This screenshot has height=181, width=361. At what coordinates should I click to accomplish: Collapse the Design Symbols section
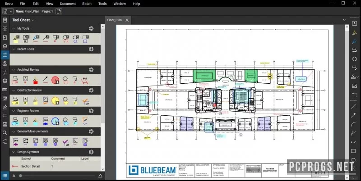pos(14,152)
